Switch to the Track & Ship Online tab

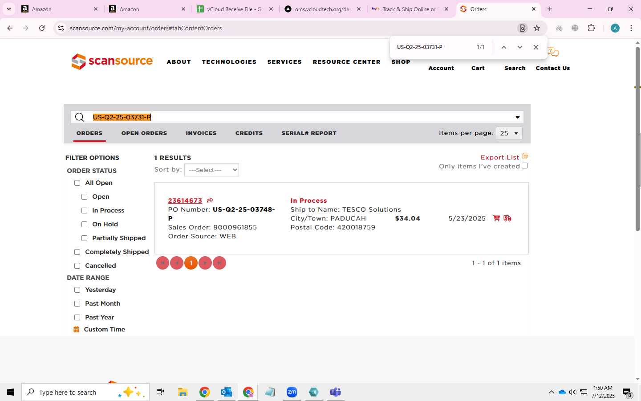410,9
